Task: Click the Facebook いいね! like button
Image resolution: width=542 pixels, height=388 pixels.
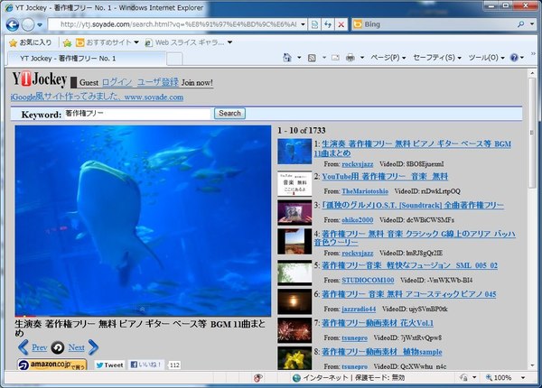Action: tap(147, 365)
